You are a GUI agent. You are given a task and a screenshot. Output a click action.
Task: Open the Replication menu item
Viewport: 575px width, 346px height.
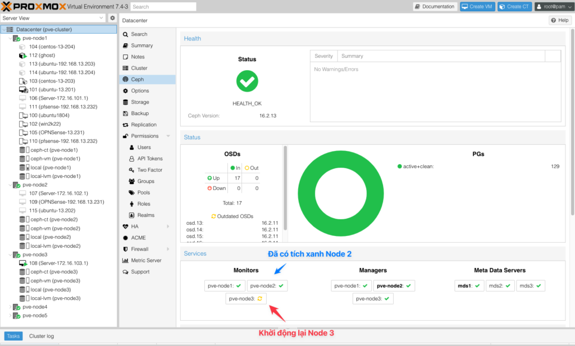pyautogui.click(x=148, y=125)
